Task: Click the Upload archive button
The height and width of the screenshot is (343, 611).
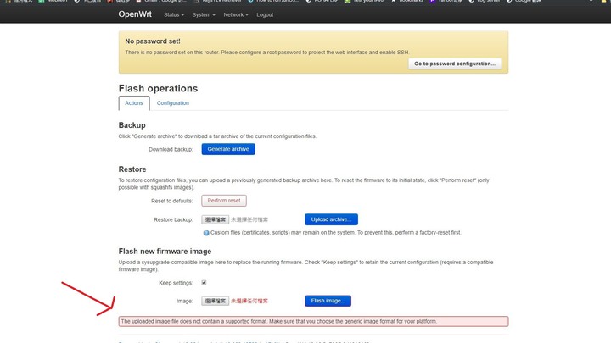Action: click(x=331, y=219)
